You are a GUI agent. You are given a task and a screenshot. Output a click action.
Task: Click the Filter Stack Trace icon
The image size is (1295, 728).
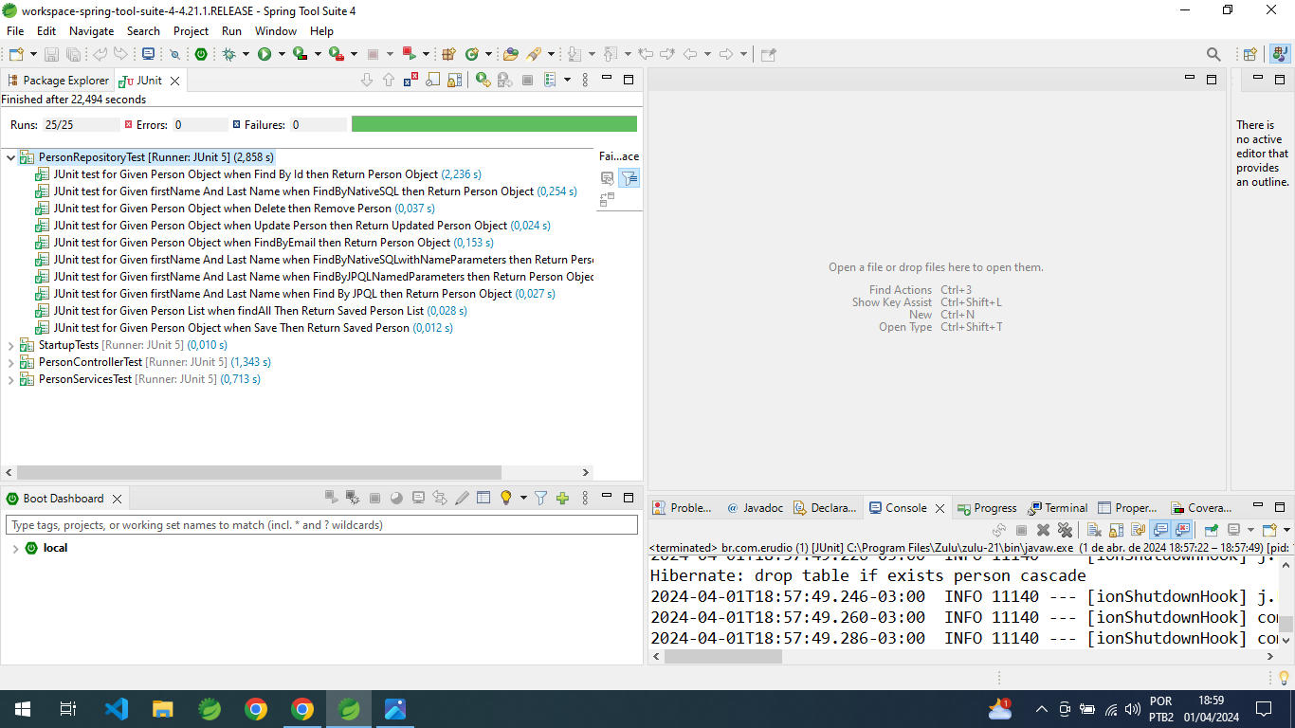tap(629, 177)
